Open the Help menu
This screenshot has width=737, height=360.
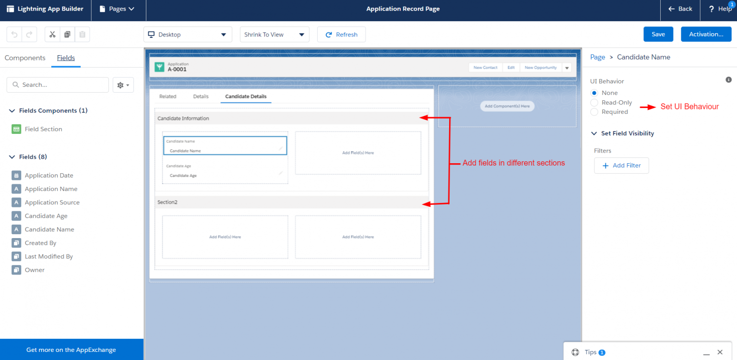tap(720, 9)
